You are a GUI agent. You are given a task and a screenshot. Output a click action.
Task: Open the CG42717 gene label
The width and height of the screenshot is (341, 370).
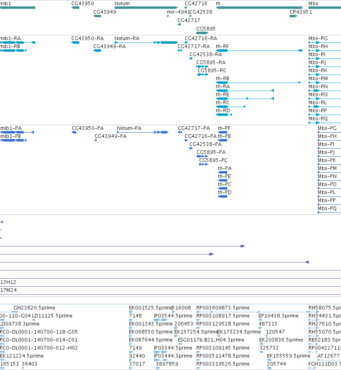click(189, 20)
